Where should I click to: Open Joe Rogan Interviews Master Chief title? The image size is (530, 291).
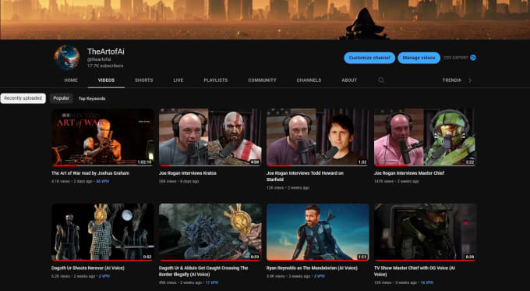pyautogui.click(x=409, y=173)
